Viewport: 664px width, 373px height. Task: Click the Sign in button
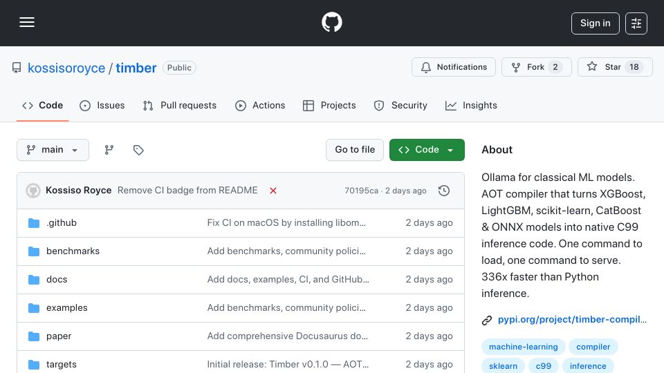(x=595, y=23)
